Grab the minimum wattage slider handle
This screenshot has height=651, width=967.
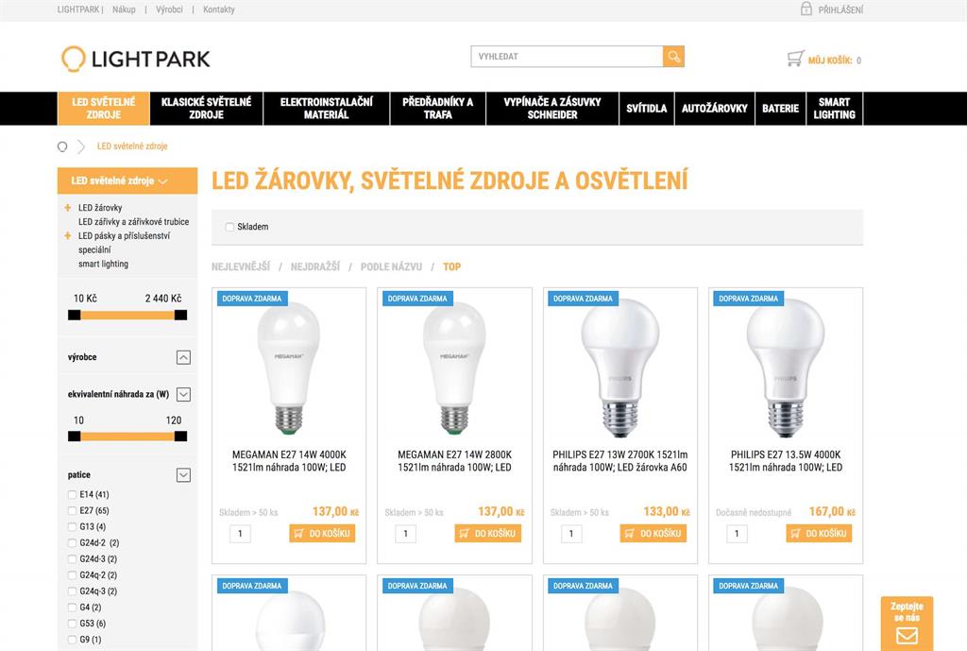click(74, 437)
